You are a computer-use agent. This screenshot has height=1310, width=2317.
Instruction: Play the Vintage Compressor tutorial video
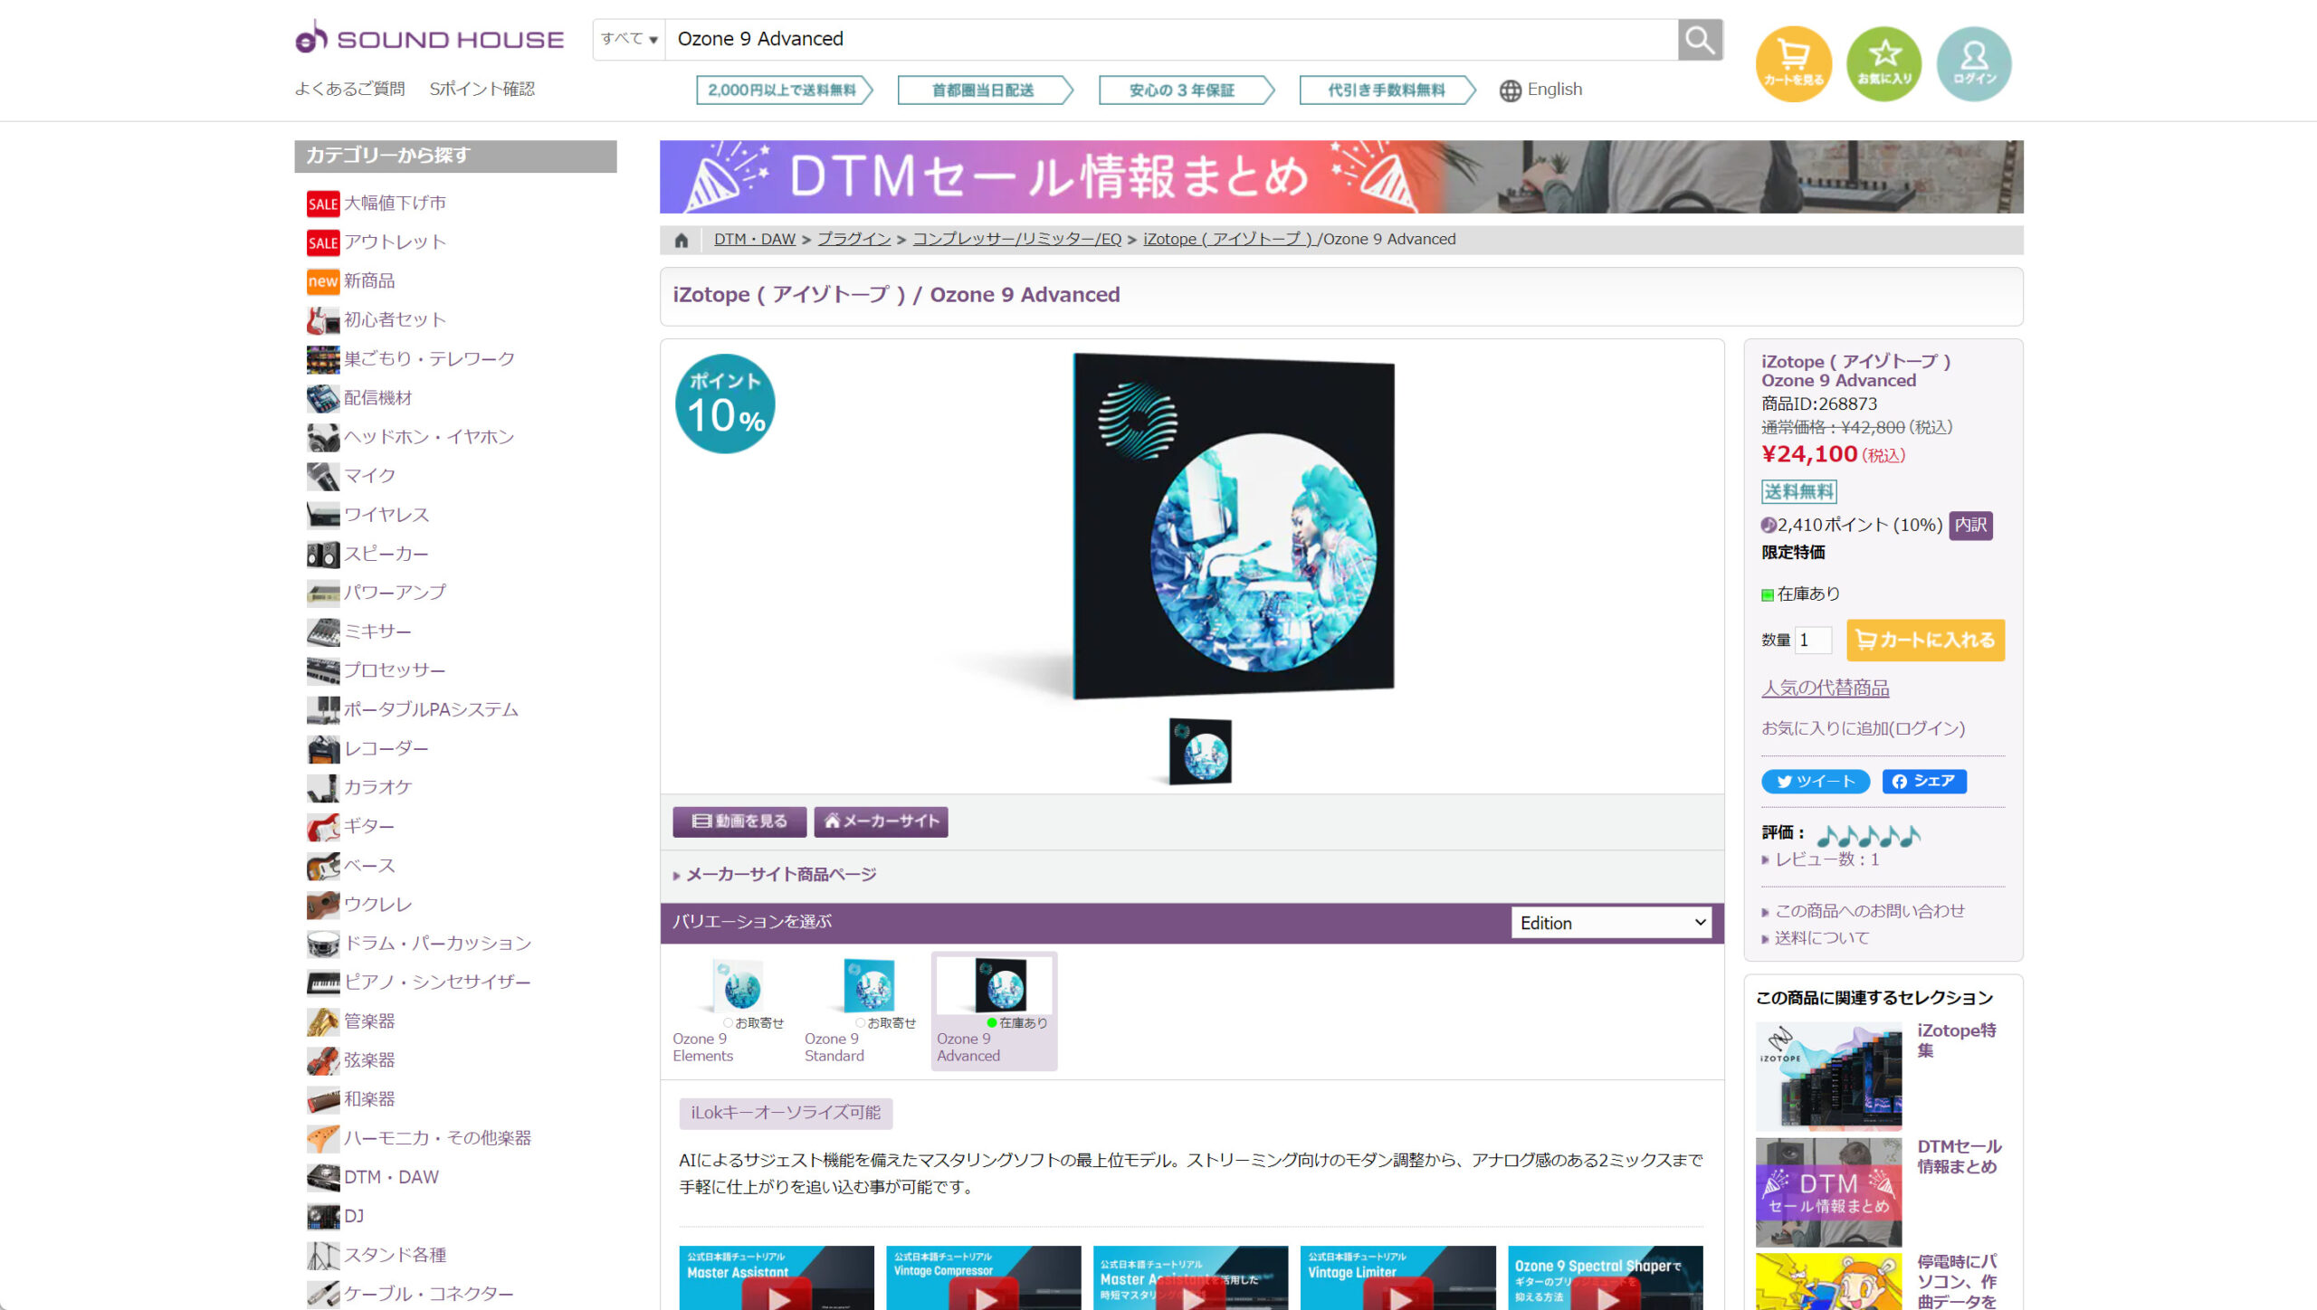(x=984, y=1279)
